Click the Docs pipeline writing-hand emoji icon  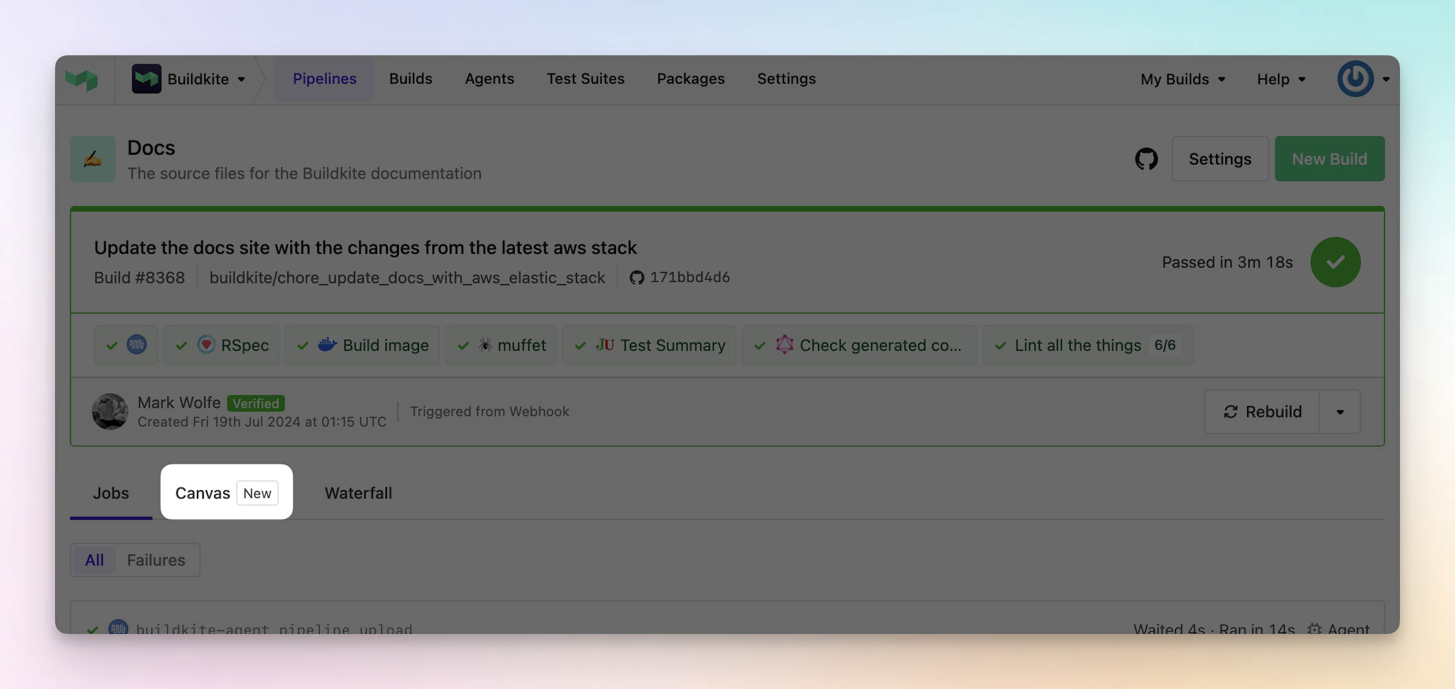[x=92, y=159]
